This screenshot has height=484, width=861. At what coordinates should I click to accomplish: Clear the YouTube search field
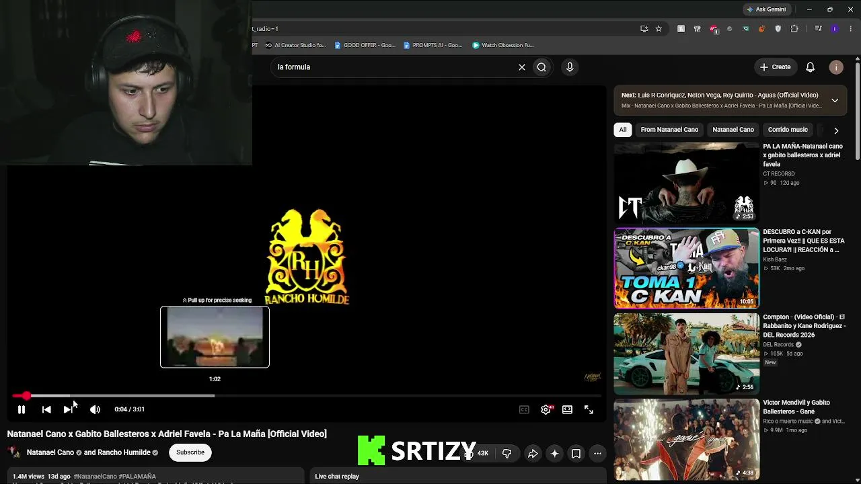click(x=521, y=67)
